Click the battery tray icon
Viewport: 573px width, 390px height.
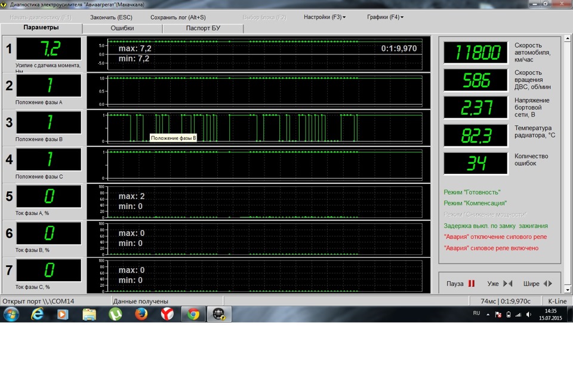point(509,314)
